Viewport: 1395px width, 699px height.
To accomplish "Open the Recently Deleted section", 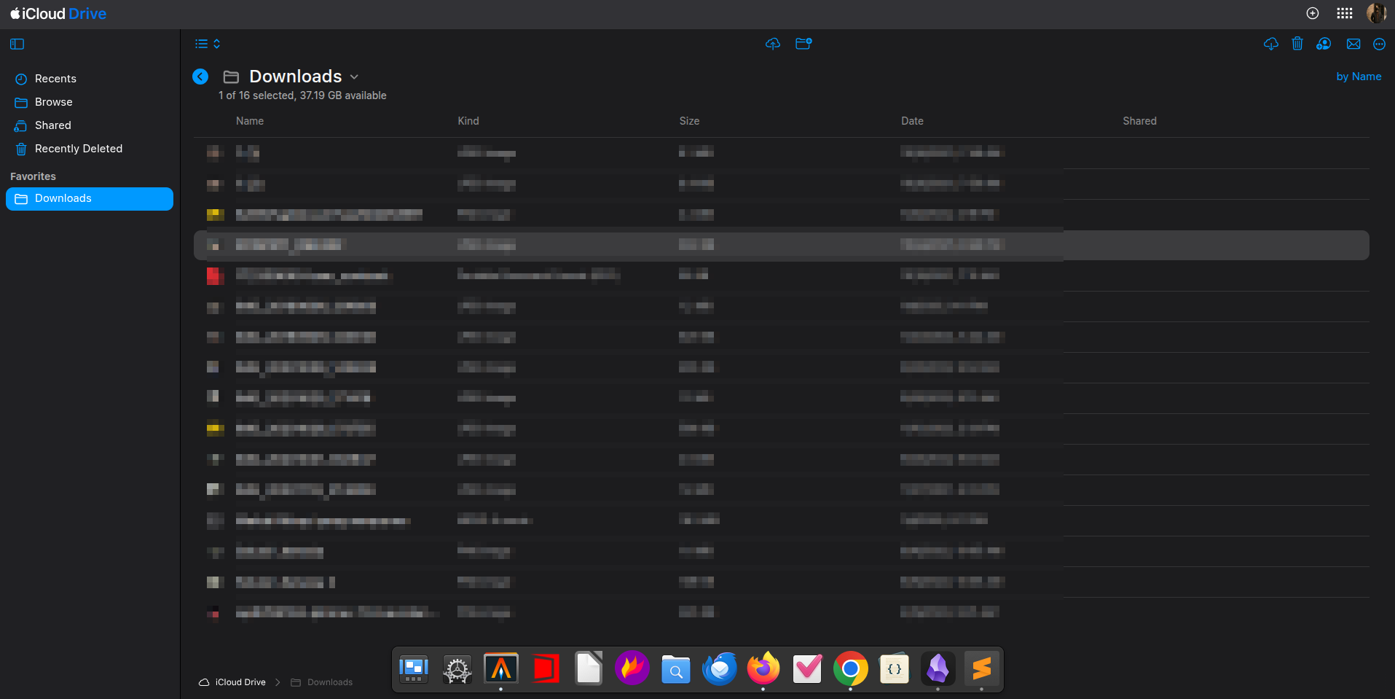I will tap(79, 148).
